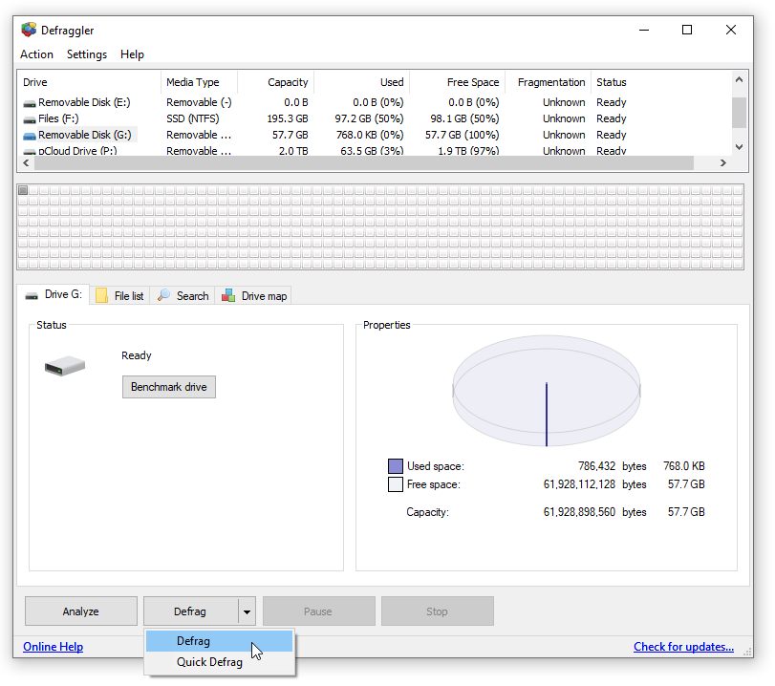Click the 97.2 GB (50%) used cell

(x=369, y=118)
